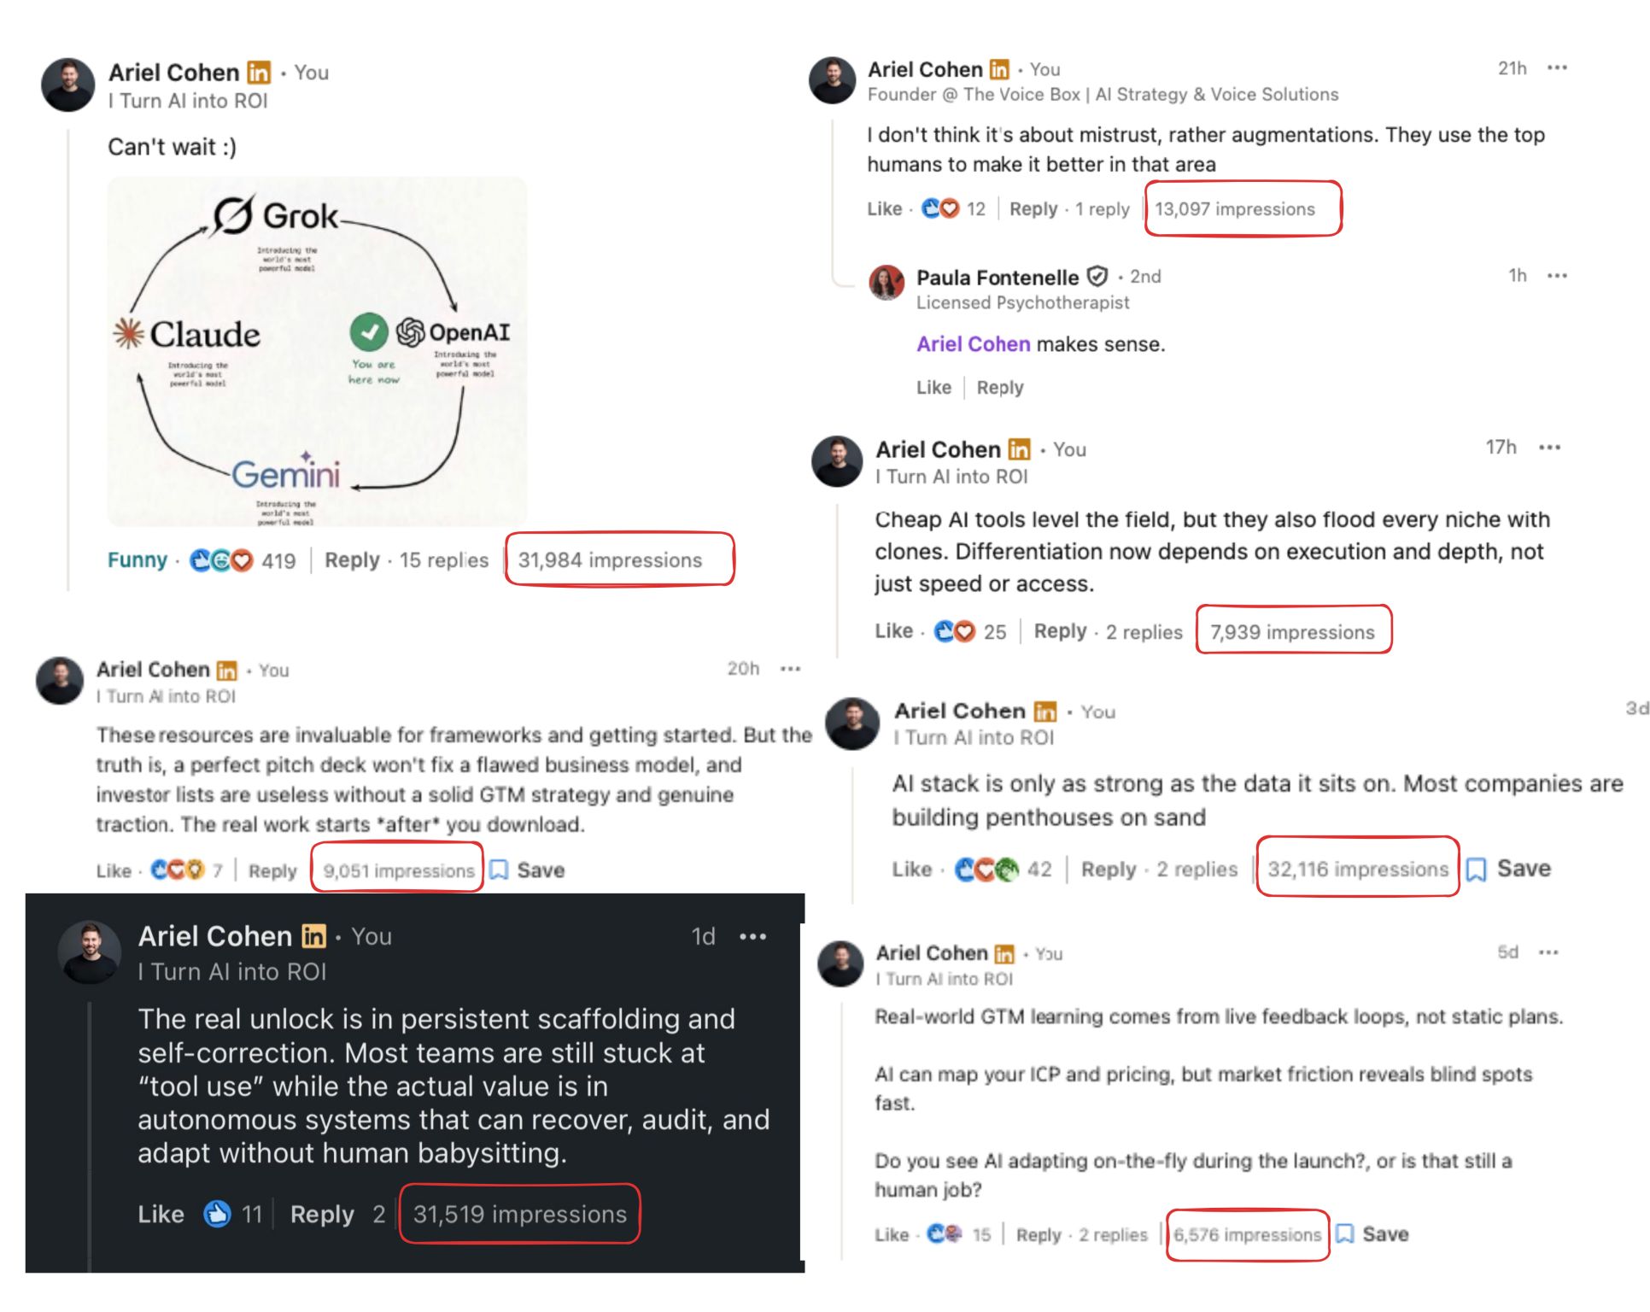1650x1312 pixels.
Task: Click the bookmark Save icon beside 32,116 impressions
Action: tap(1476, 870)
